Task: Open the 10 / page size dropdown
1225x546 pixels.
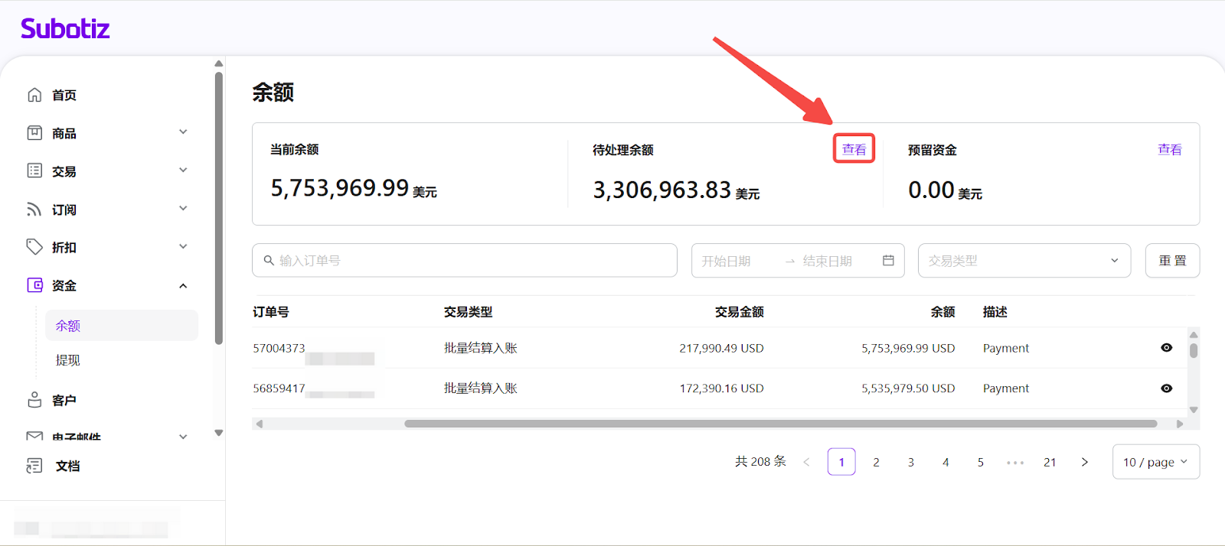Action: coord(1155,462)
